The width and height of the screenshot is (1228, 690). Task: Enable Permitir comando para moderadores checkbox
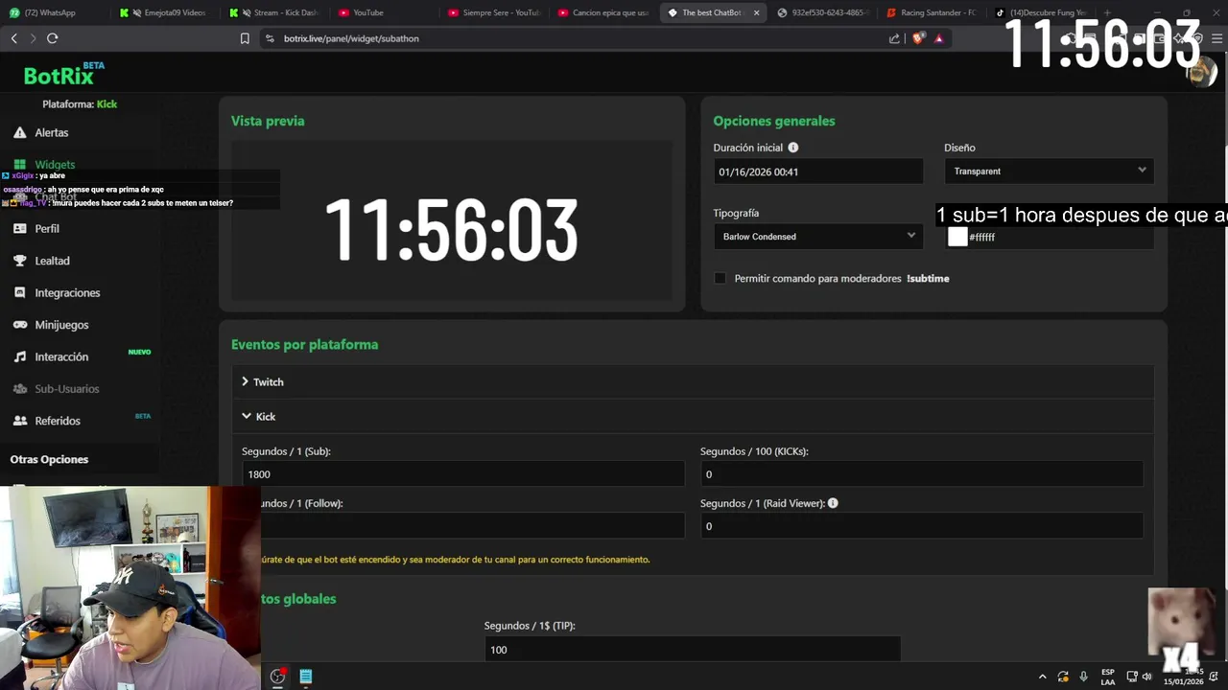click(x=720, y=279)
